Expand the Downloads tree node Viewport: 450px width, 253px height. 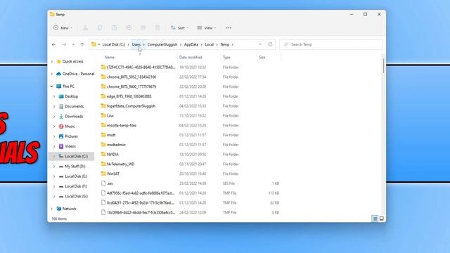pos(54,116)
